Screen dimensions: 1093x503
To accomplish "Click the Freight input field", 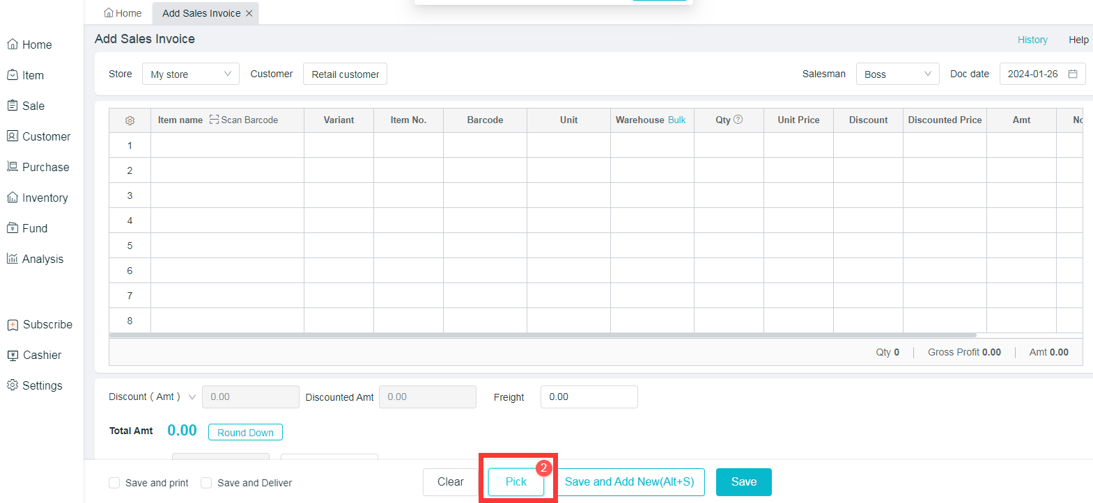I will [589, 397].
